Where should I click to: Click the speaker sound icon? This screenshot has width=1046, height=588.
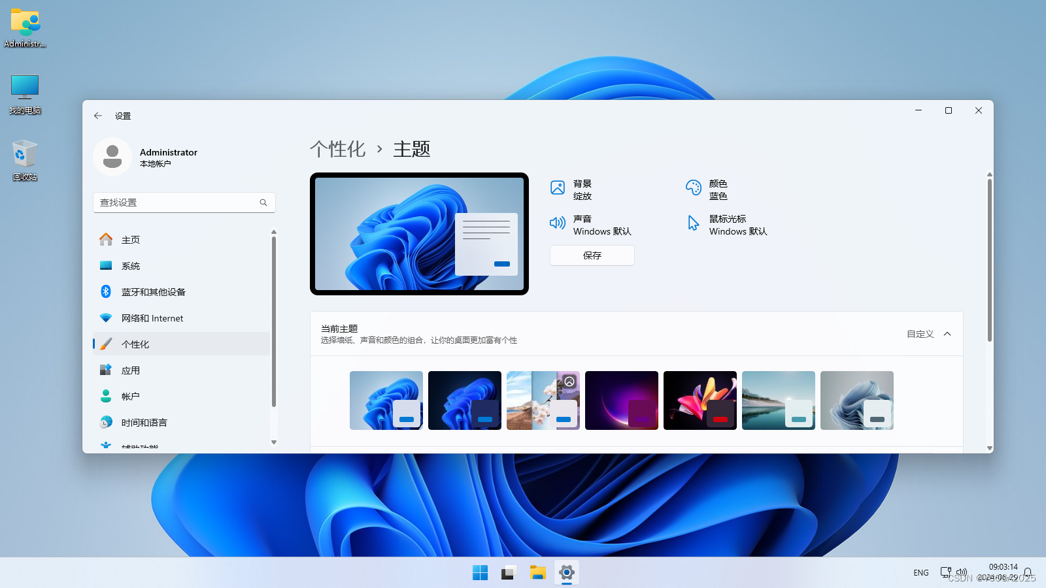(x=558, y=223)
